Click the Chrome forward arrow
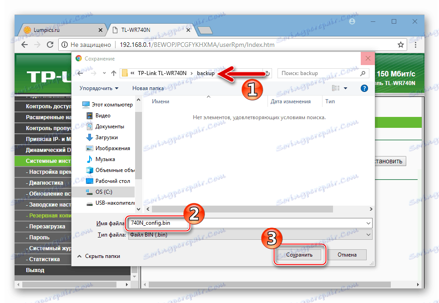The image size is (439, 303). click(x=37, y=45)
